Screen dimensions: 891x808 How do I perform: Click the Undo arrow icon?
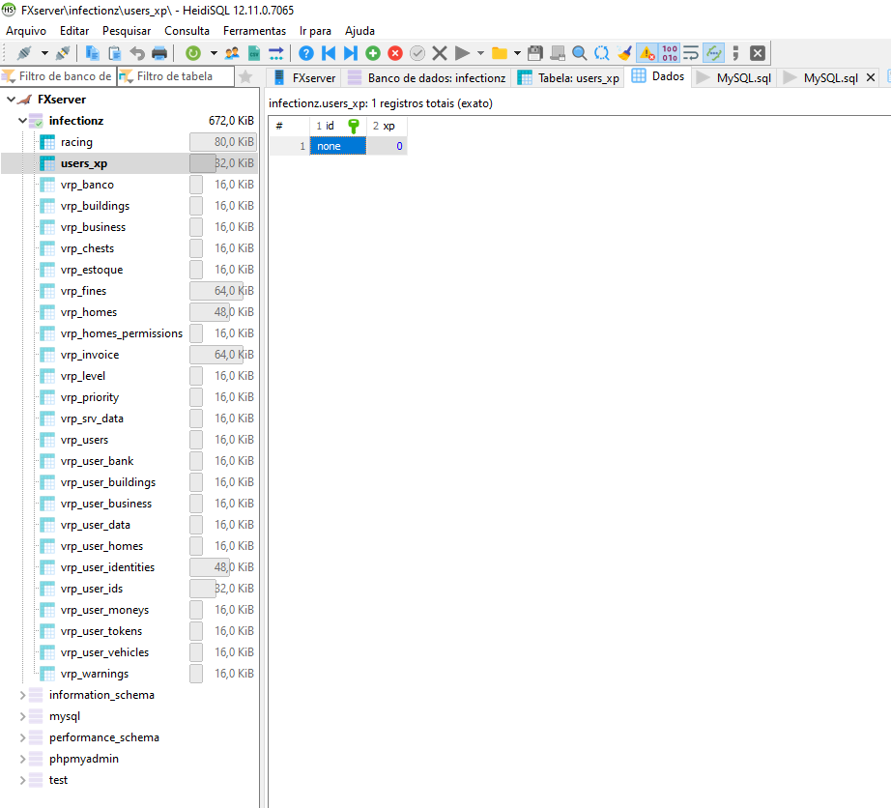click(137, 53)
